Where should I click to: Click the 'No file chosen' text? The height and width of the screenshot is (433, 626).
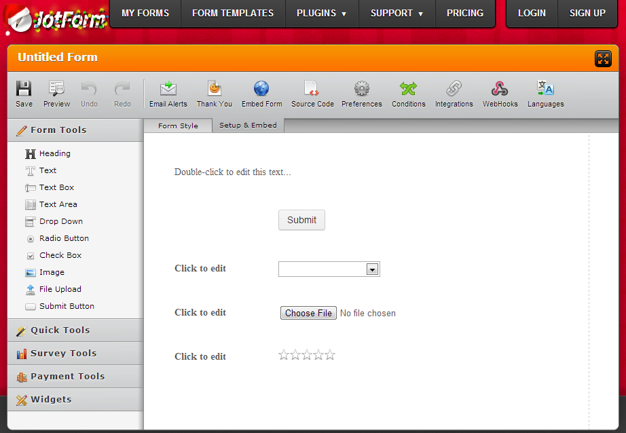coord(368,314)
